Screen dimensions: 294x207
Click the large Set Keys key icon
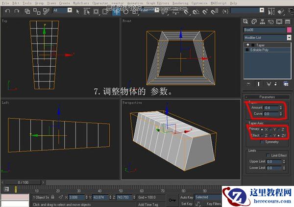pos(172,200)
